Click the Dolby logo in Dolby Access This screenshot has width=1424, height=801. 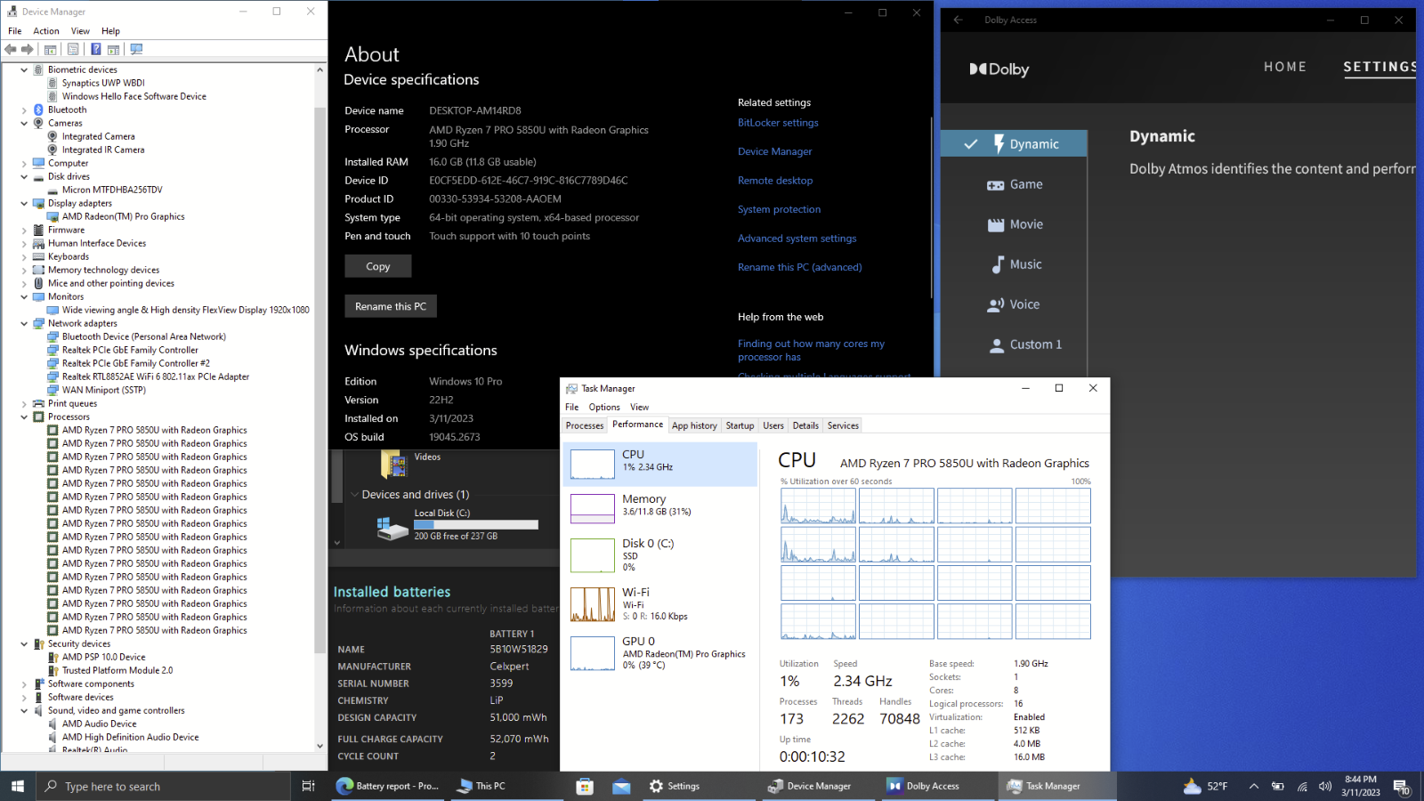(x=999, y=69)
